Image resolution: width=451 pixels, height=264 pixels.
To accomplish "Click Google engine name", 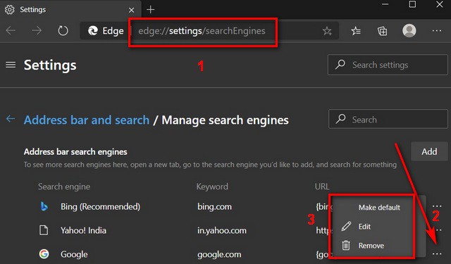I will tap(74, 254).
